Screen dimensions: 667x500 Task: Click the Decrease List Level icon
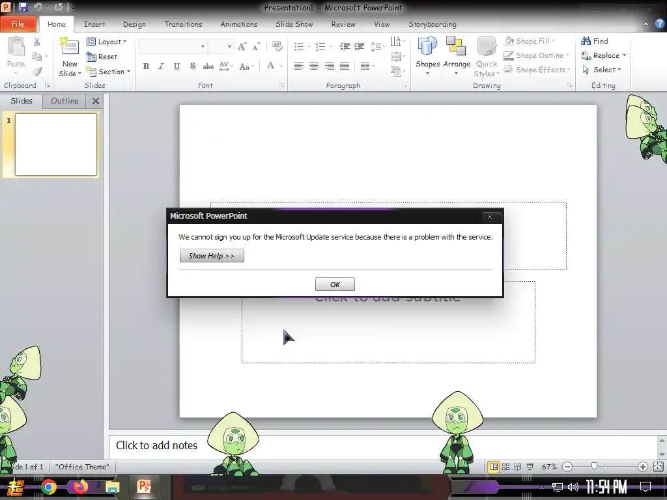(345, 46)
